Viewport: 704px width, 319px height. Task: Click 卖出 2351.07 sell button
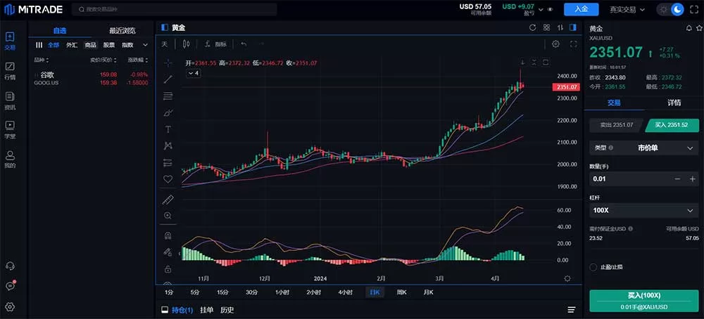[617, 125]
